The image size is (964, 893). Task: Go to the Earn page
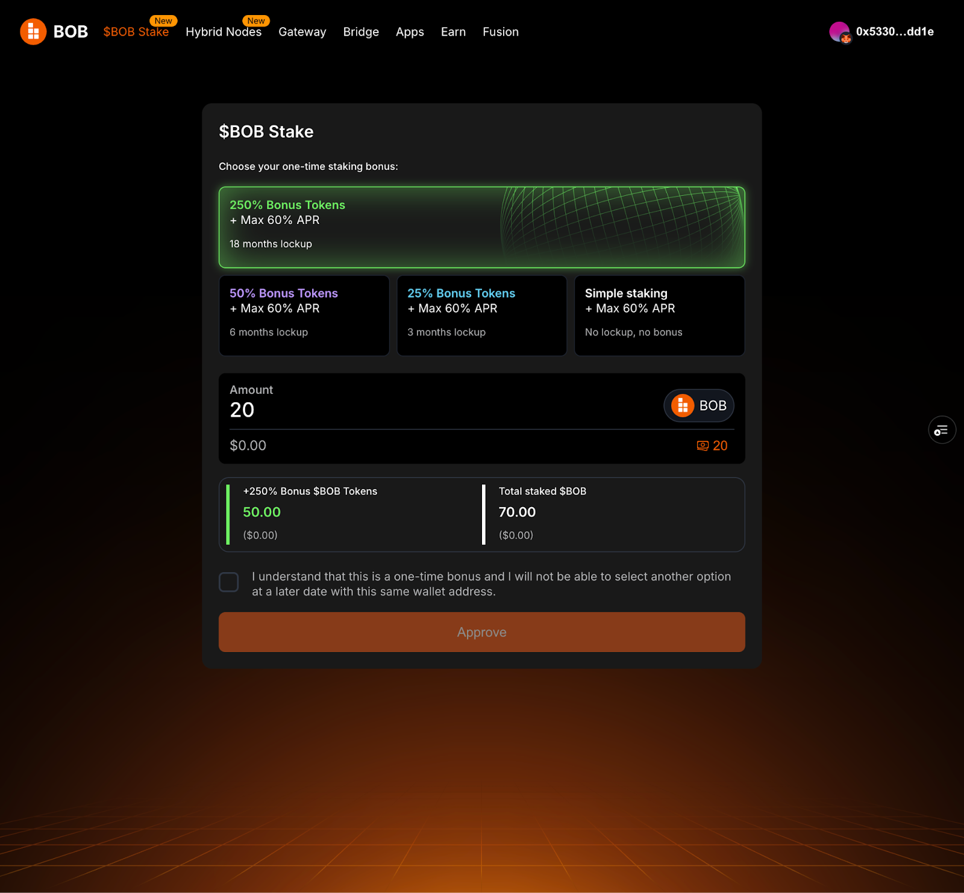[x=453, y=32]
